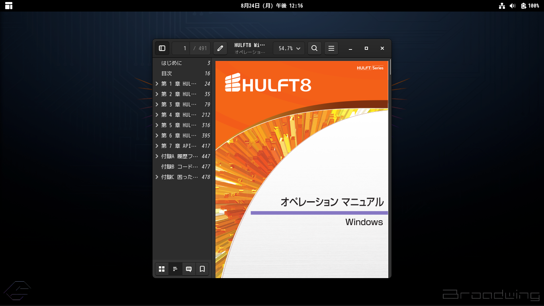
Task: Toggle the sidebar panel button
Action: click(162, 48)
